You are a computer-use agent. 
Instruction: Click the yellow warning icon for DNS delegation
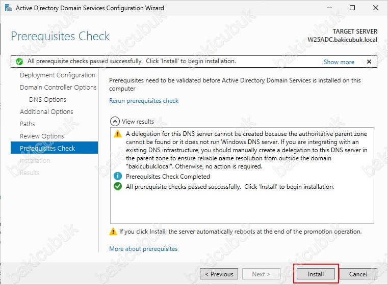pyautogui.click(x=118, y=134)
